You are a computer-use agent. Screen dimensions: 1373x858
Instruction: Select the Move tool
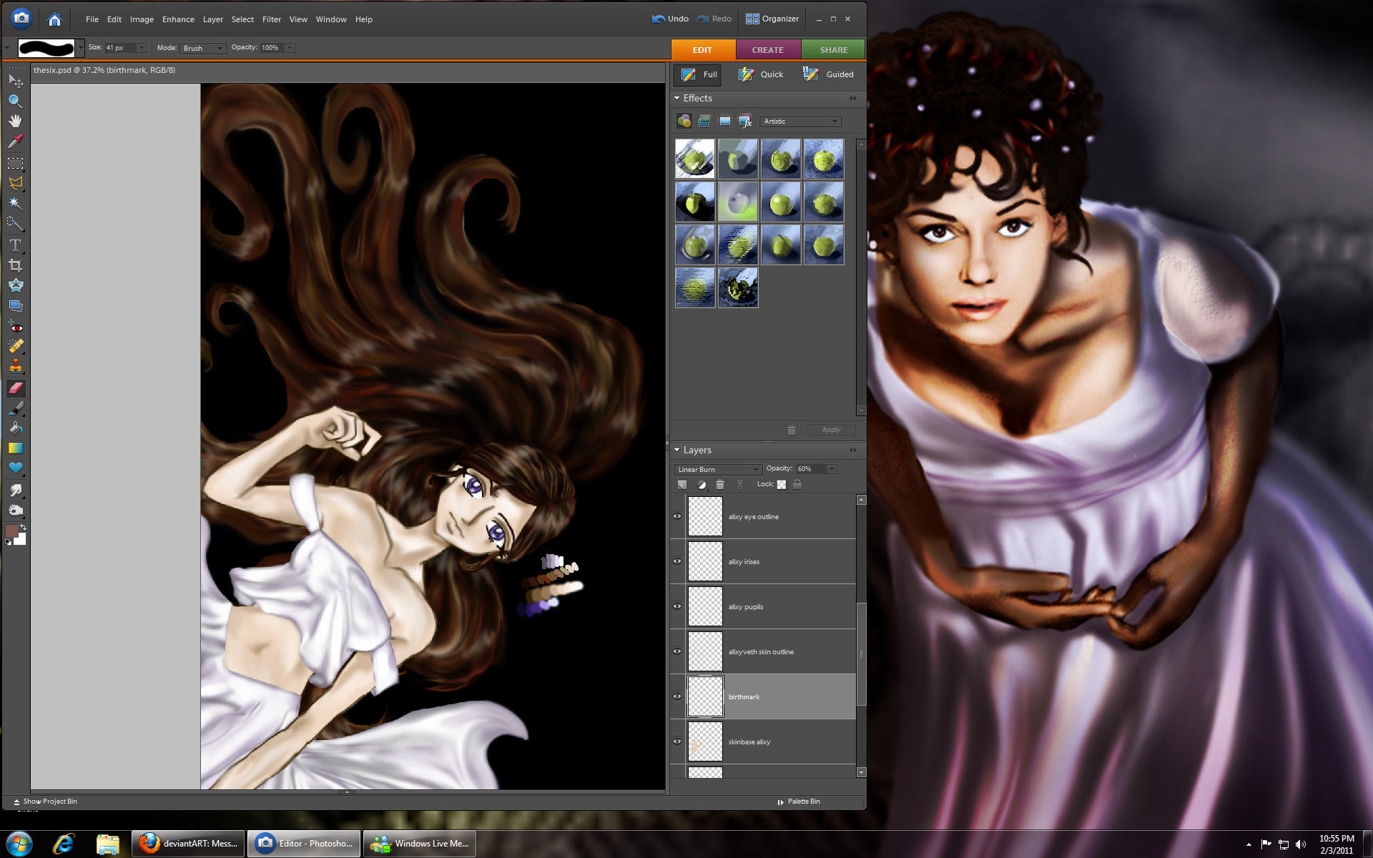[16, 81]
